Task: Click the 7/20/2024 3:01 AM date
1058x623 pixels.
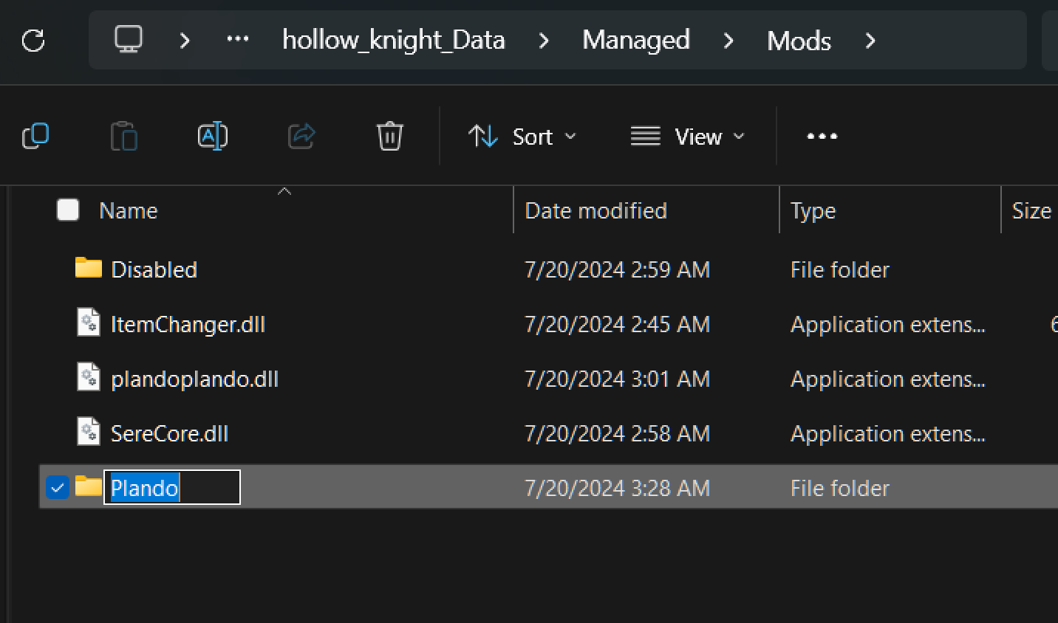Action: click(617, 379)
